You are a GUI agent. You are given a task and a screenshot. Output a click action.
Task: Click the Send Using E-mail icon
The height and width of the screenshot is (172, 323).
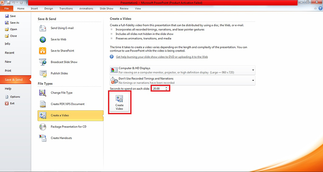click(43, 28)
